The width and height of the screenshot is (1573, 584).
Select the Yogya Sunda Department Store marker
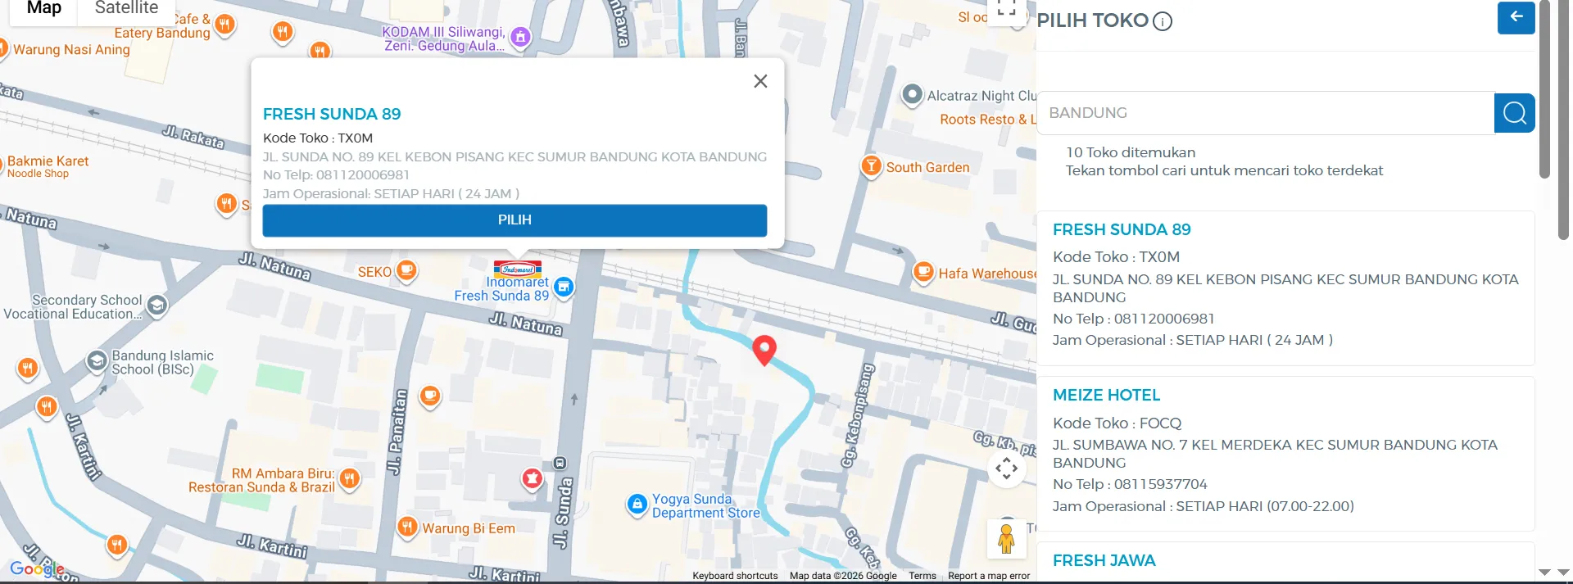click(637, 505)
